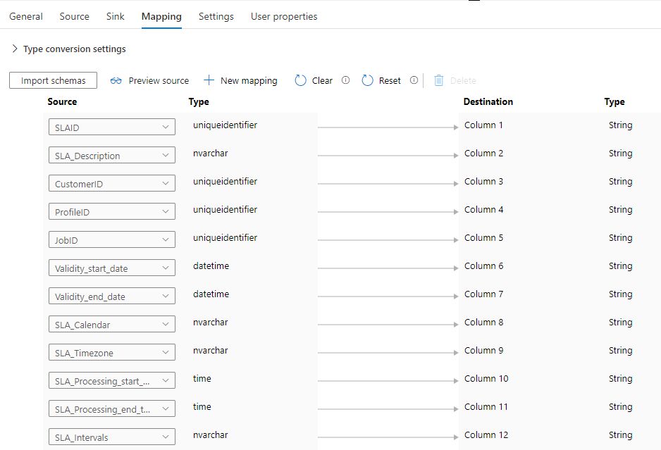Select the Mapping tab

161,16
